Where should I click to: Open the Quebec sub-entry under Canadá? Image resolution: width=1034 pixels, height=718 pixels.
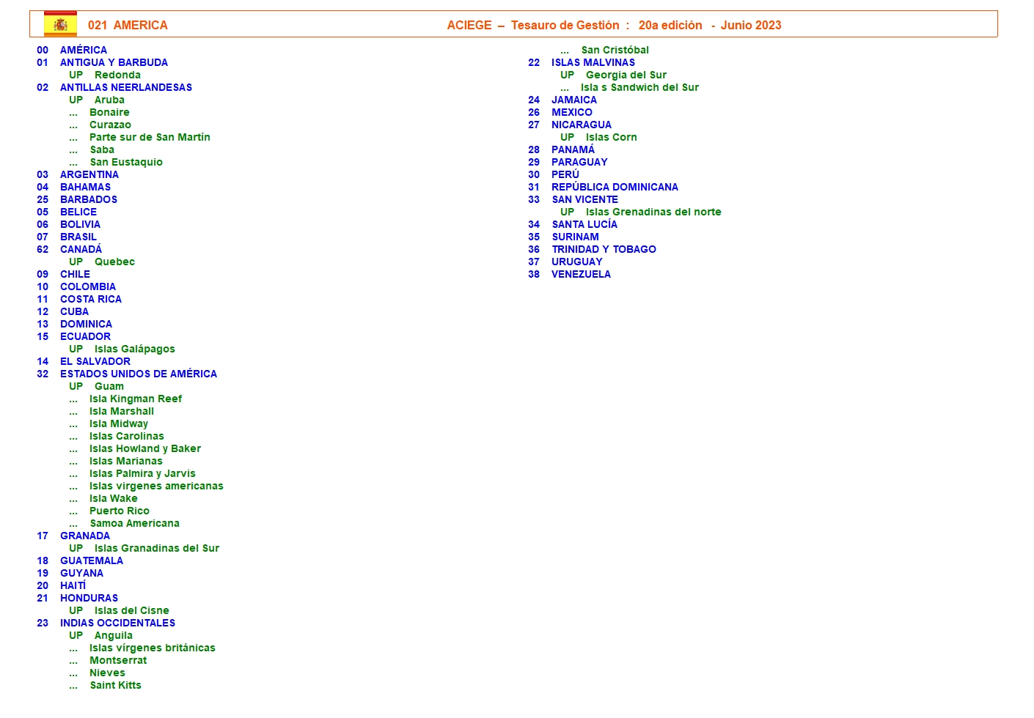point(114,262)
